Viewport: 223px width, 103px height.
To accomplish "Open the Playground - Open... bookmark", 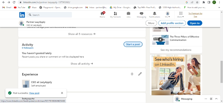I will (x=50, y=7).
